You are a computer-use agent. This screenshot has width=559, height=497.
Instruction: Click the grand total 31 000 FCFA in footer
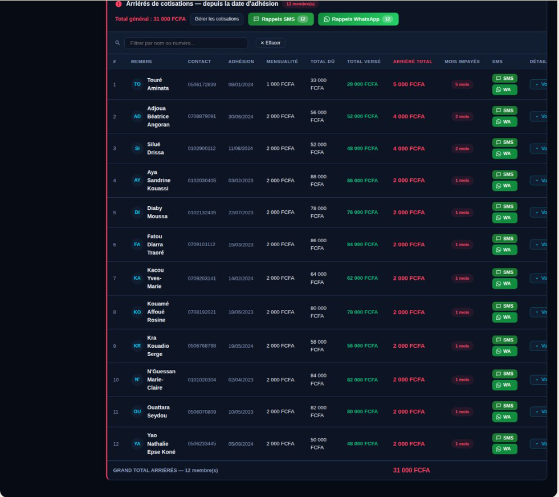click(411, 471)
